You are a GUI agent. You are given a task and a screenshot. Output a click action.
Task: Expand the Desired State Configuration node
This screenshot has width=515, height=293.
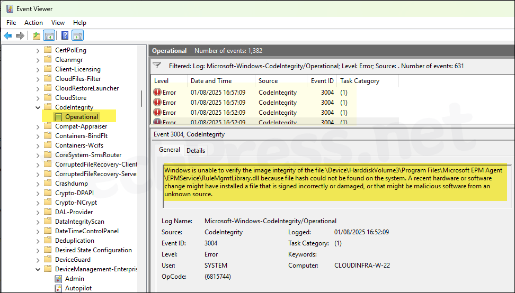click(38, 250)
